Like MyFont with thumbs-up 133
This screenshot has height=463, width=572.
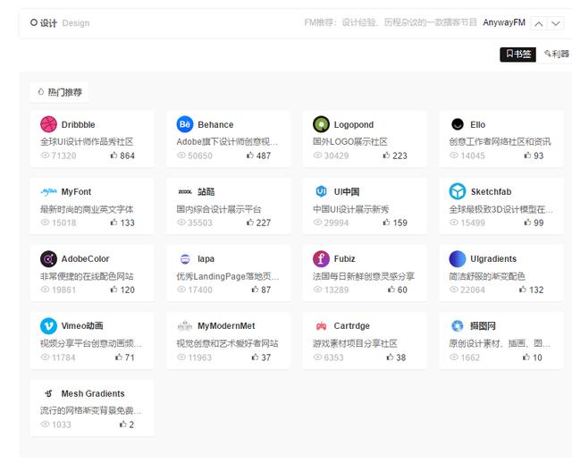122,223
